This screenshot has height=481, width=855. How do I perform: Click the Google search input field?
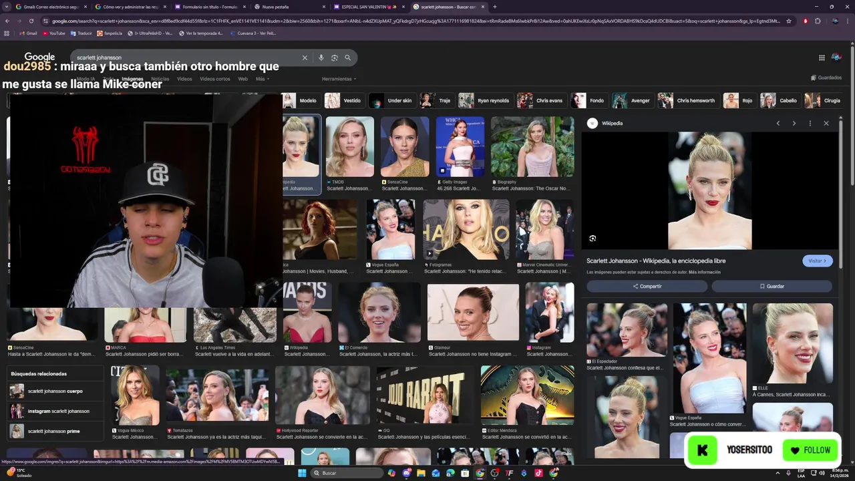(x=187, y=57)
